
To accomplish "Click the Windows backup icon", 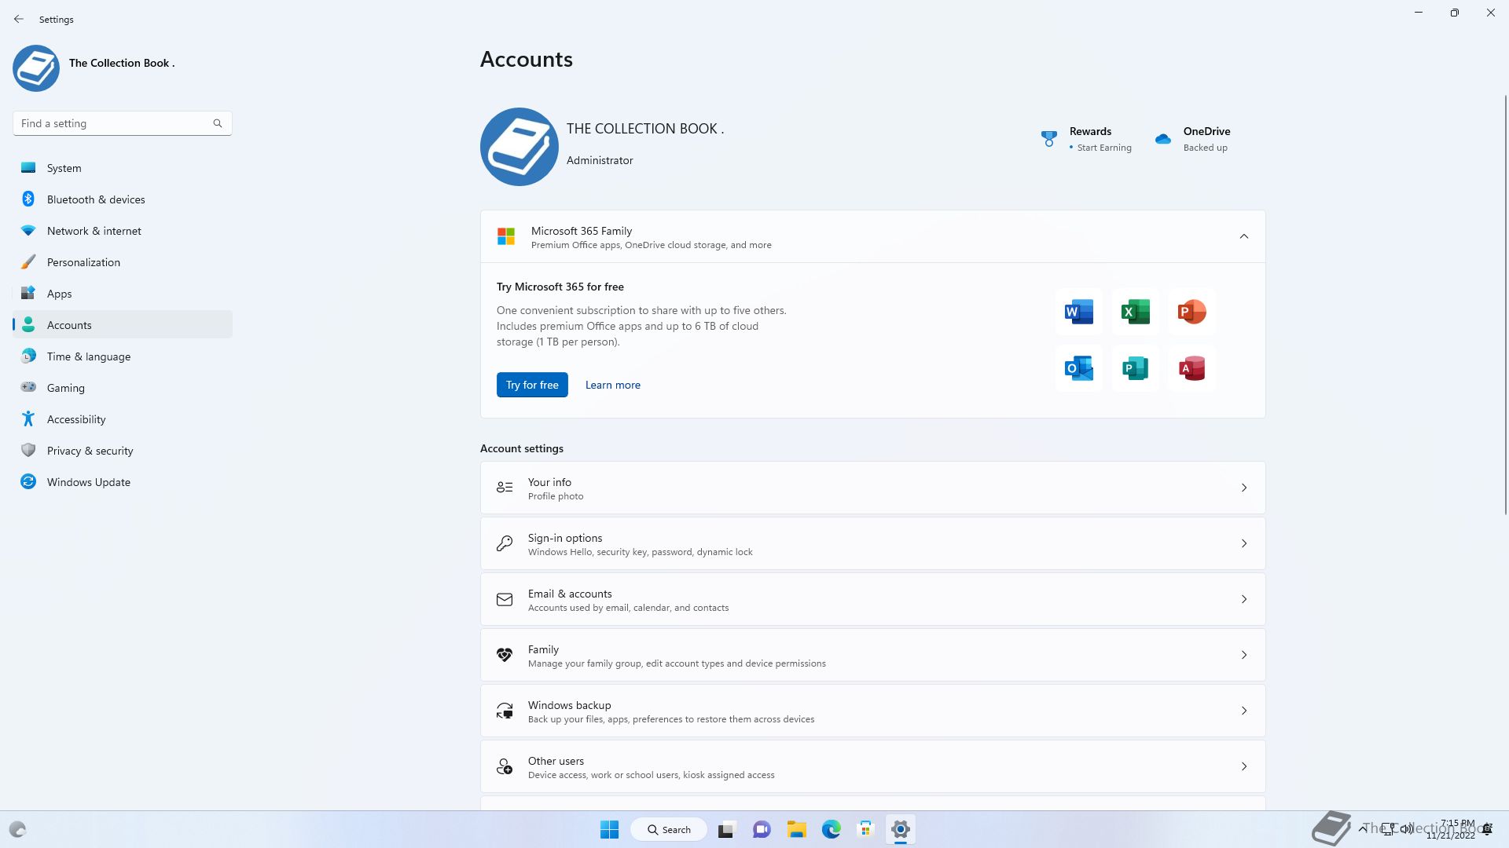I will coord(505,711).
